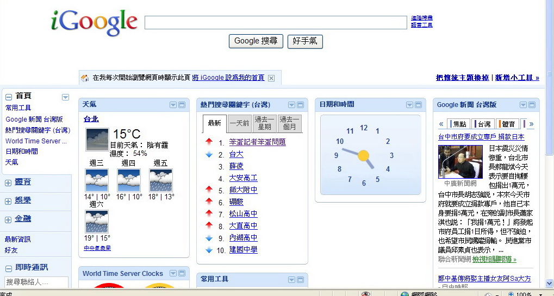Collapse the 即時通訊 section
Screen dimensions: 554x296
coord(9,268)
